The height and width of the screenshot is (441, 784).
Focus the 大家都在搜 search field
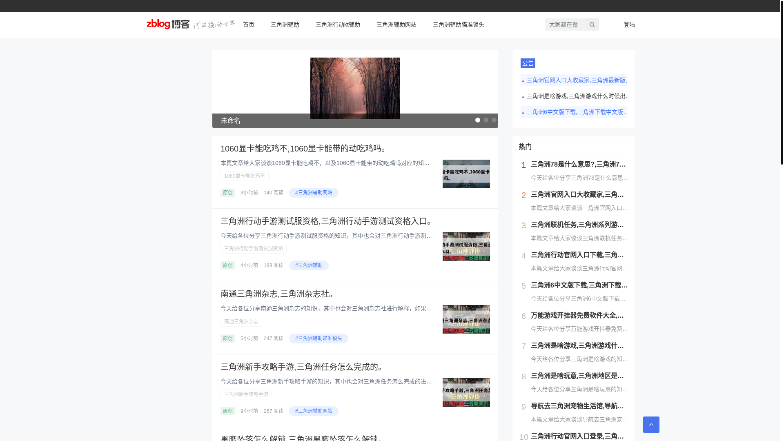565,24
